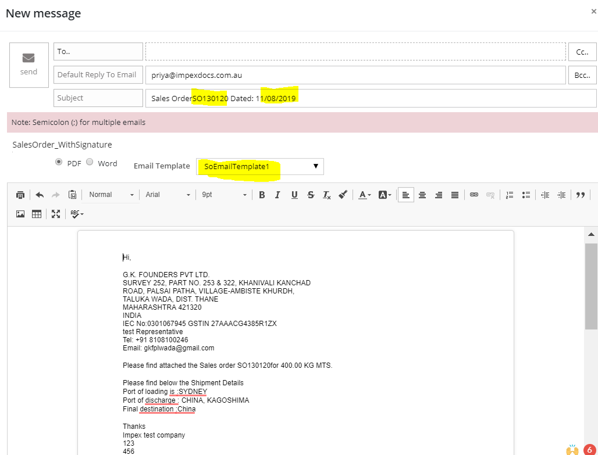Toggle fullscreen editor mode
The width and height of the screenshot is (598, 455).
tap(56, 214)
